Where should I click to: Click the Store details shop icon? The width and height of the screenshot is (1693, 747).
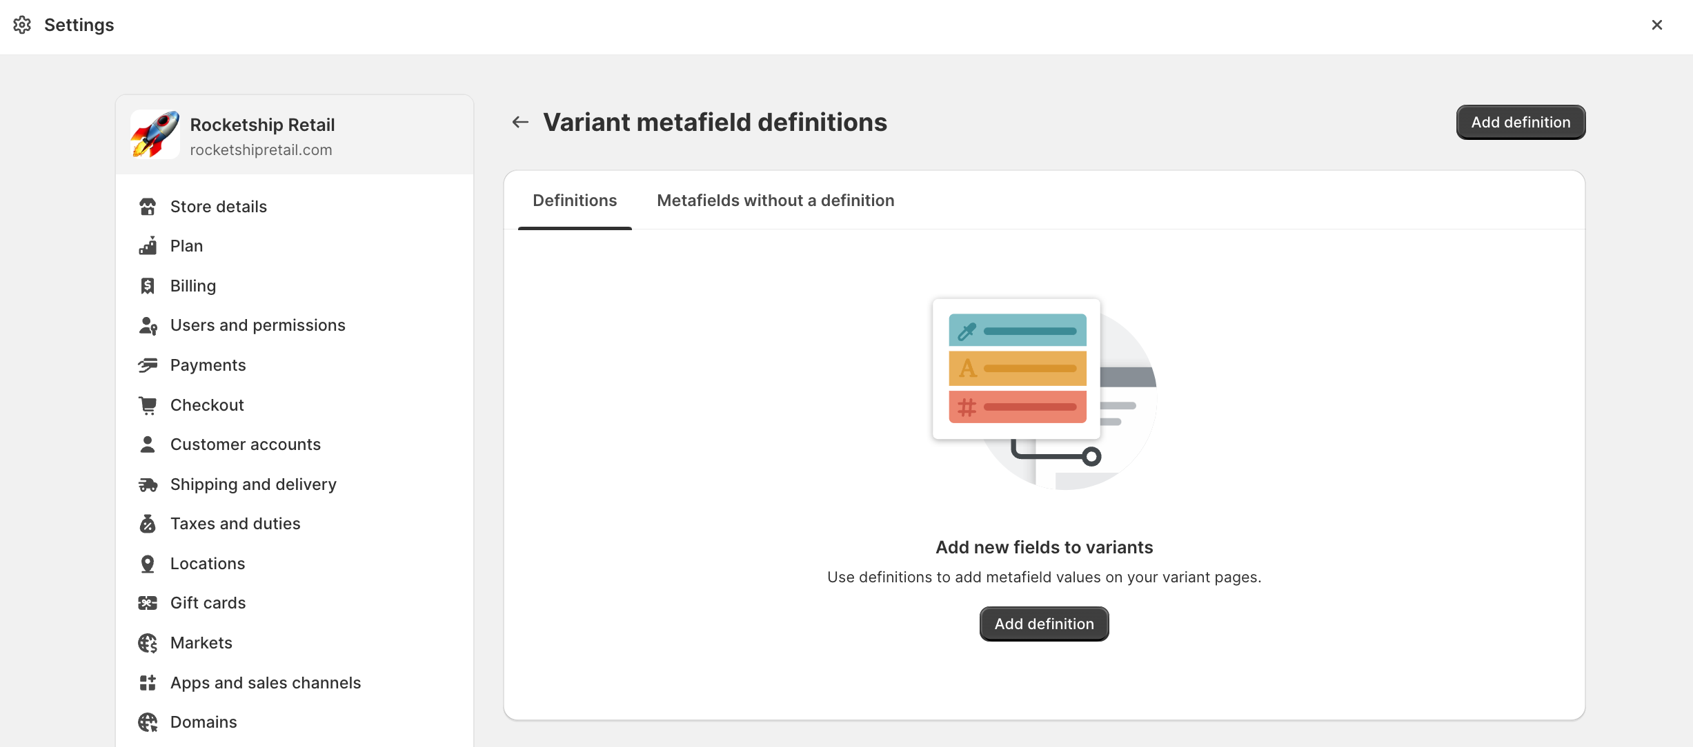(148, 207)
